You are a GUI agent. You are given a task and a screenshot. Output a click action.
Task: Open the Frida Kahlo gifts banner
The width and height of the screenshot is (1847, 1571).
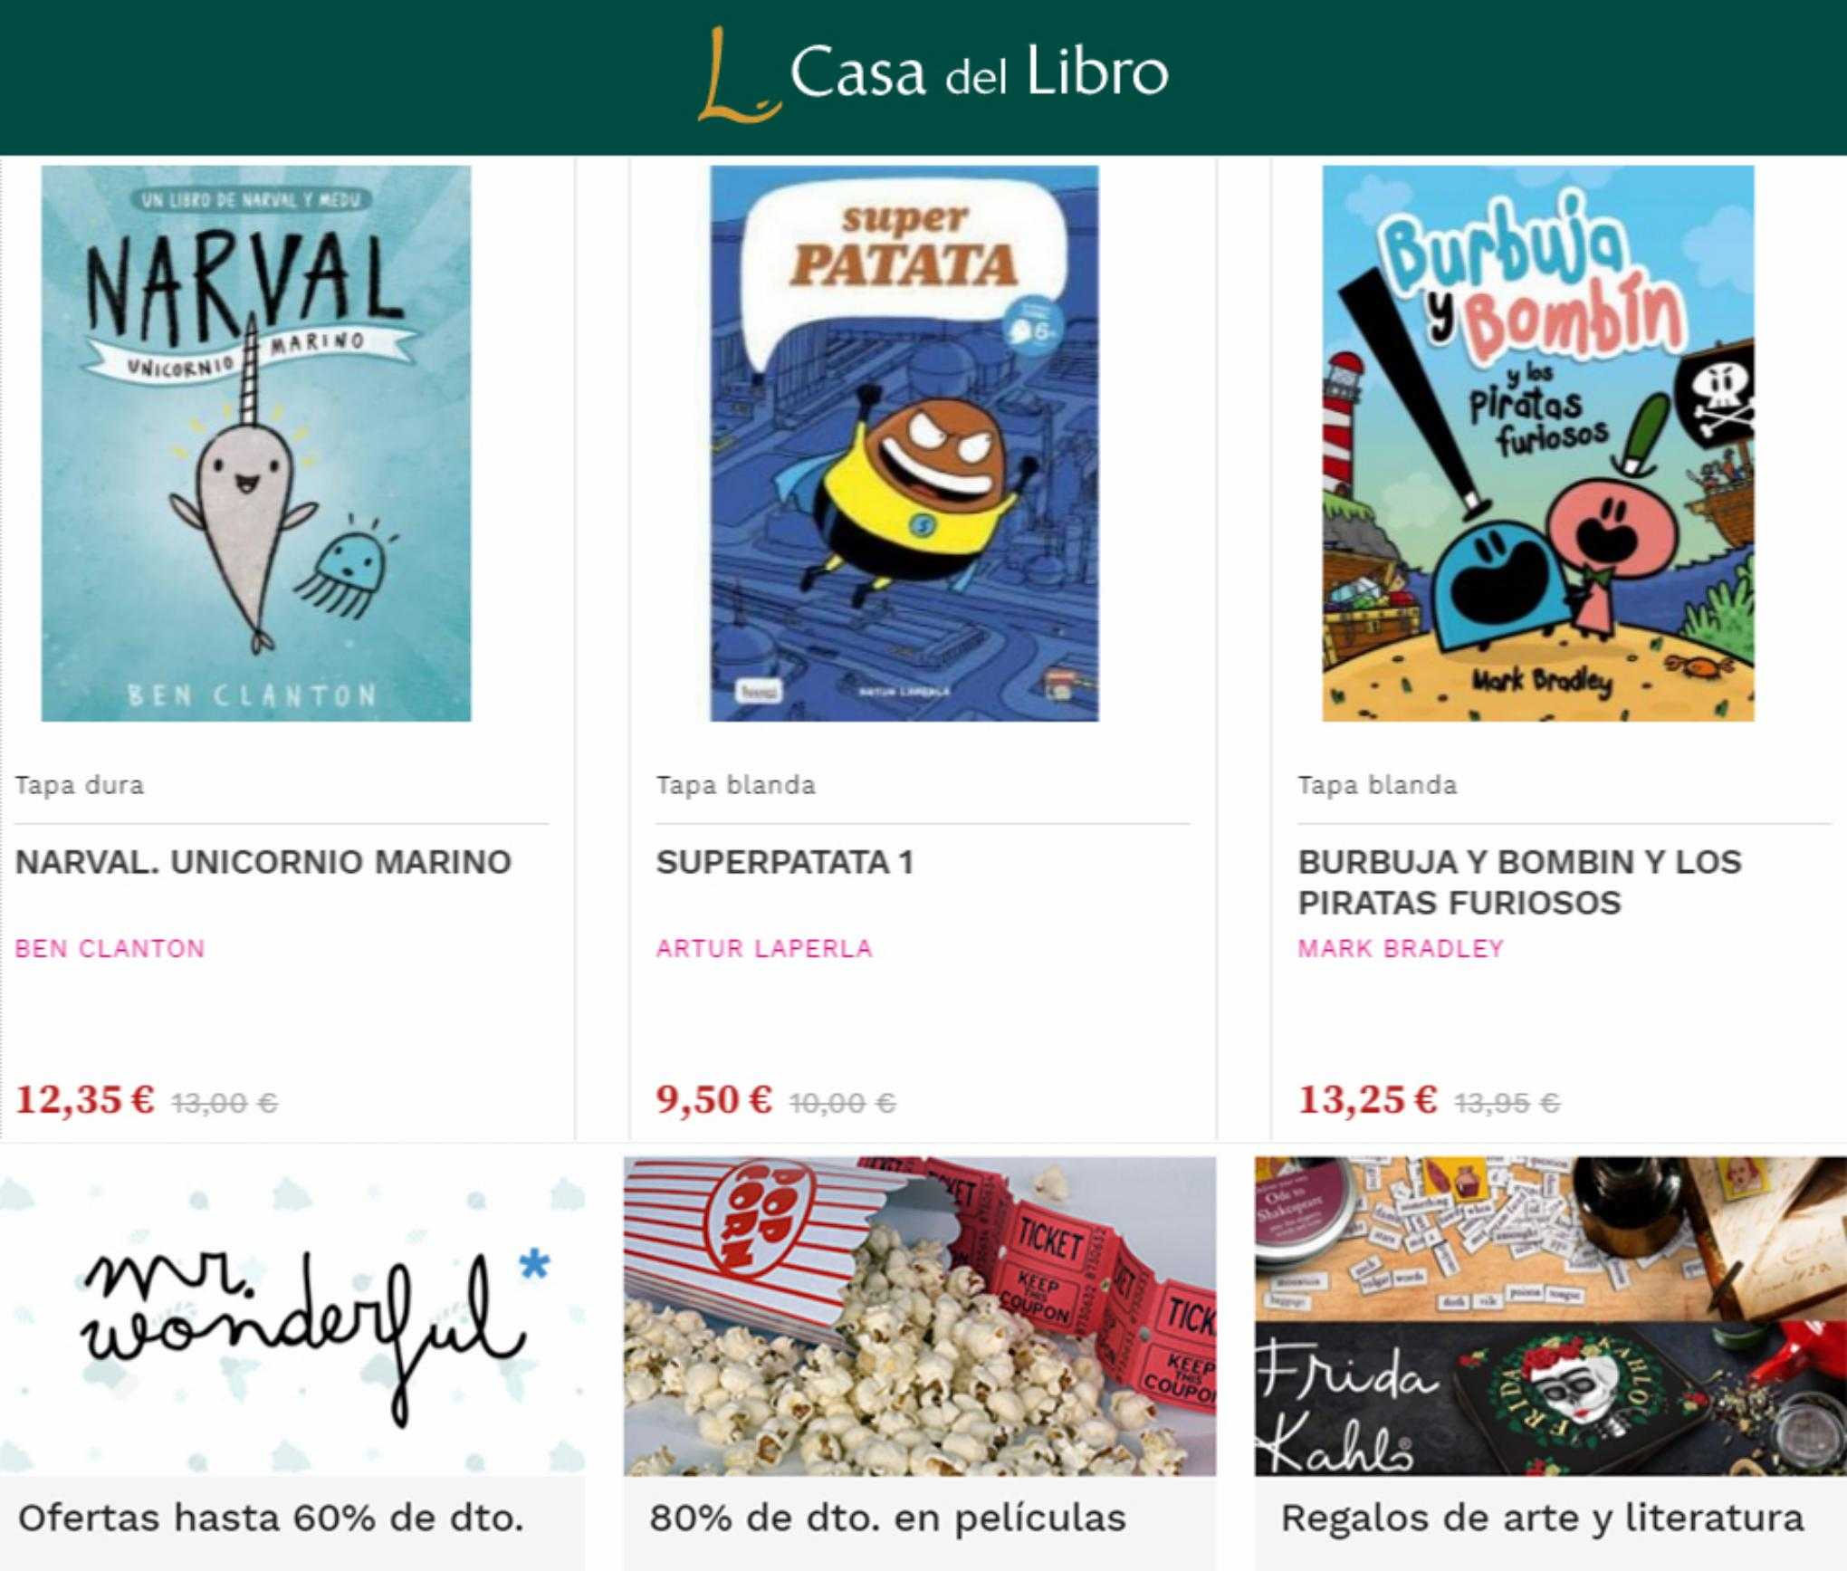(x=1550, y=1317)
